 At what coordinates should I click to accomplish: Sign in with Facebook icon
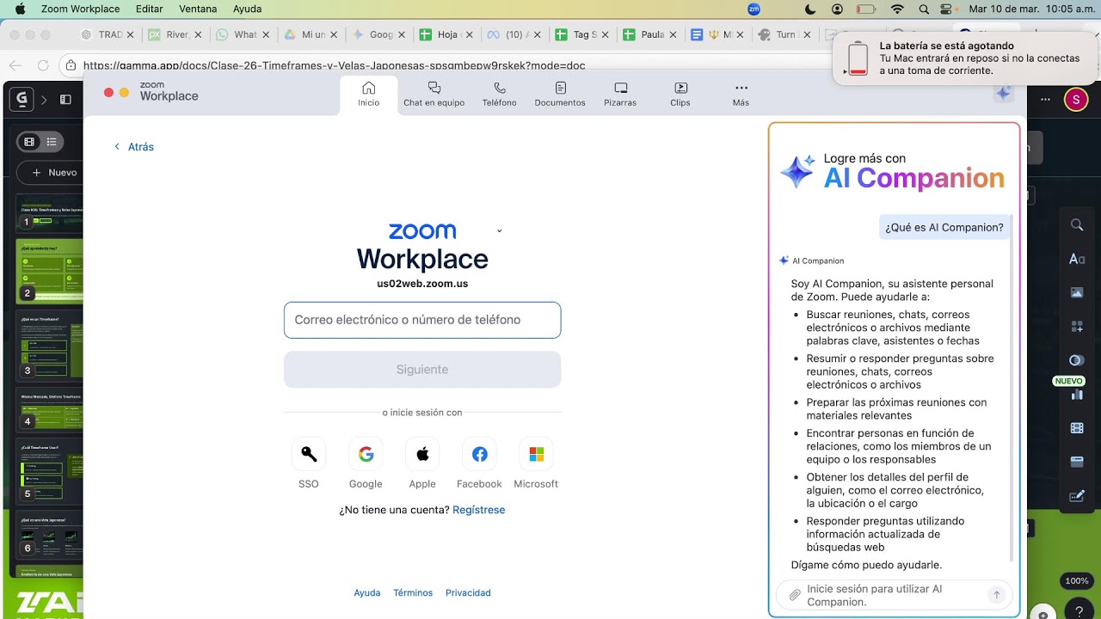coord(479,454)
